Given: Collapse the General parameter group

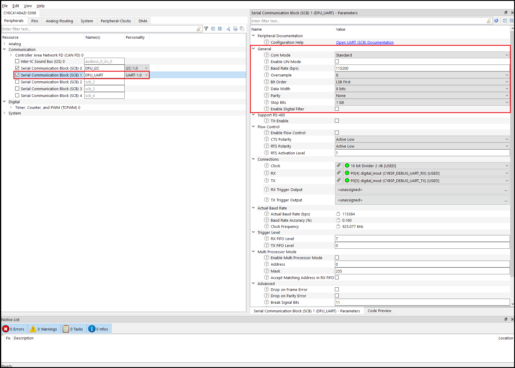Looking at the screenshot, I should [x=253, y=49].
